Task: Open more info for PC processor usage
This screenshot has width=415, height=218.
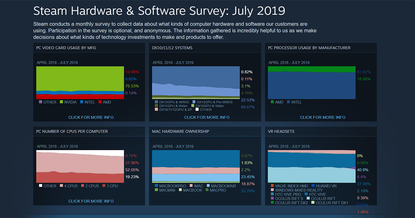Action: [x=323, y=117]
